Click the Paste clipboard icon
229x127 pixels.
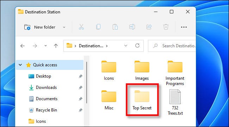coord(115,27)
